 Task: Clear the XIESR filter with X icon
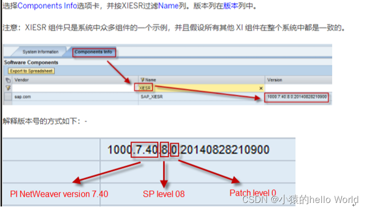pyautogui.click(x=261, y=88)
